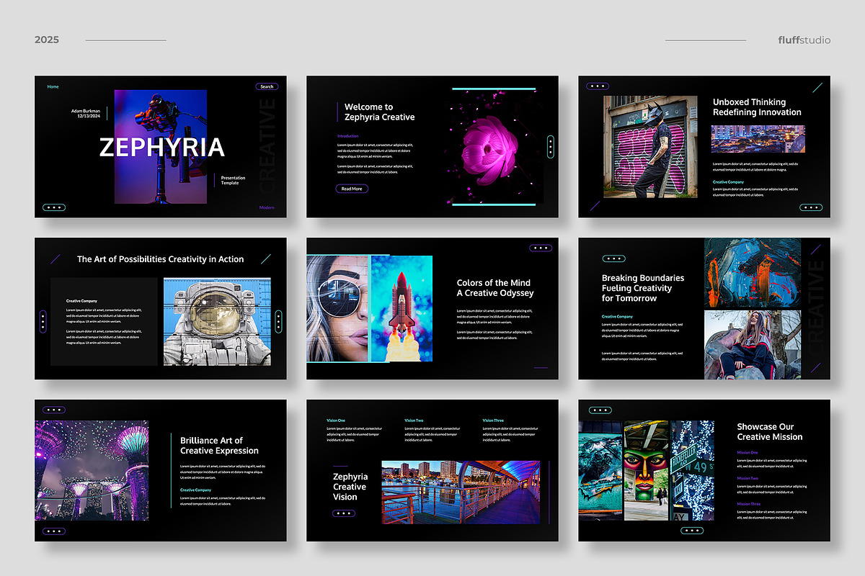Click the Read More button on the Welcome slide
865x576 pixels.
click(352, 189)
